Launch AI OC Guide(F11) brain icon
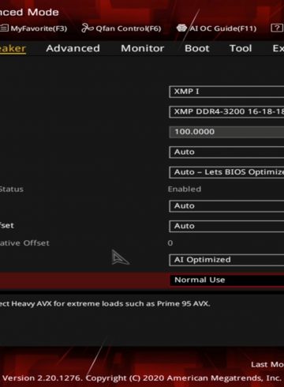The width and height of the screenshot is (284, 387). point(181,28)
